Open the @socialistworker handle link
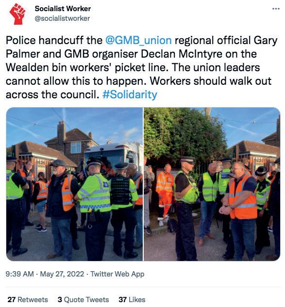The image size is (285, 307). [x=62, y=18]
